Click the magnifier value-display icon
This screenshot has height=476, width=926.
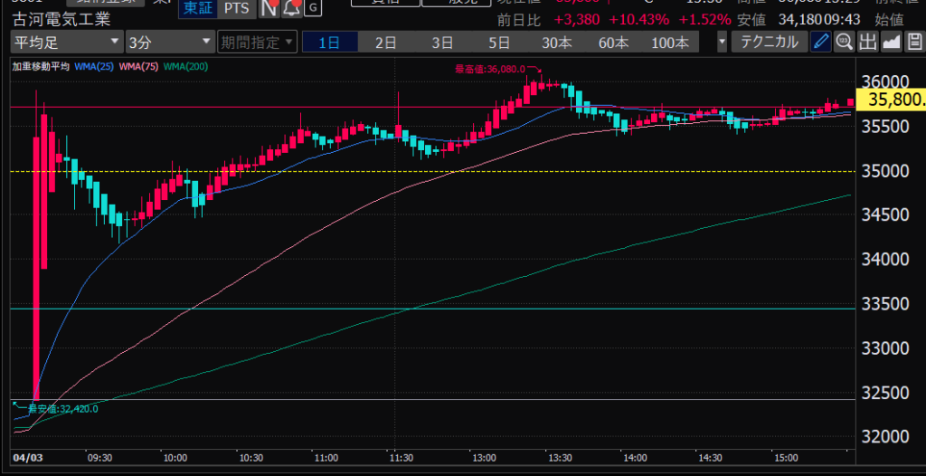tap(844, 42)
